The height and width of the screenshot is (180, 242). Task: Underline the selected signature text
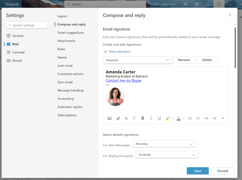[159, 118]
